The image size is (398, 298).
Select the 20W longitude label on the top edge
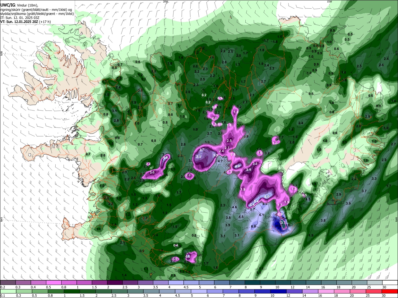point(165,2)
